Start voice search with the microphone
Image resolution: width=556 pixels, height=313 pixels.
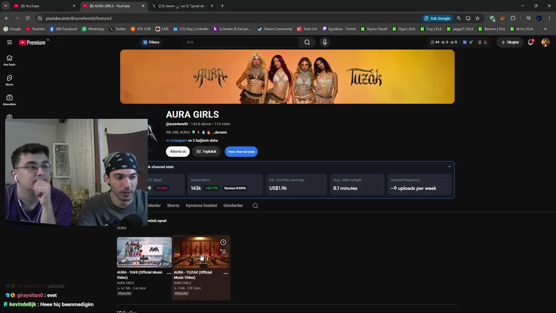coord(324,42)
